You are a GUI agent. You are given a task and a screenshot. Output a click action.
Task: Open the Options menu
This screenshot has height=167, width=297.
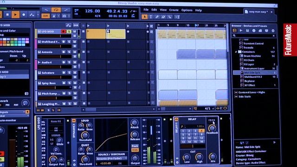[x=187, y=10]
